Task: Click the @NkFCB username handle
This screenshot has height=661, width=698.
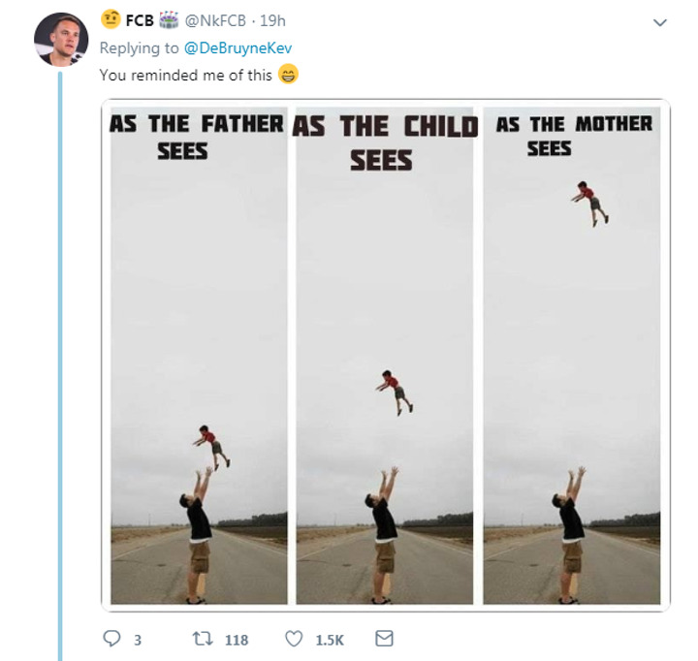Action: click(x=207, y=21)
